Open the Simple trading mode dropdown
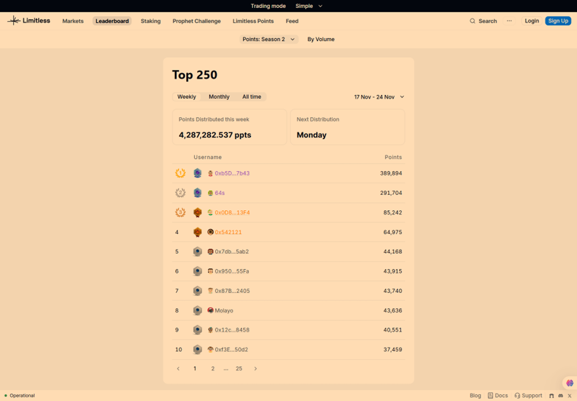 [309, 6]
